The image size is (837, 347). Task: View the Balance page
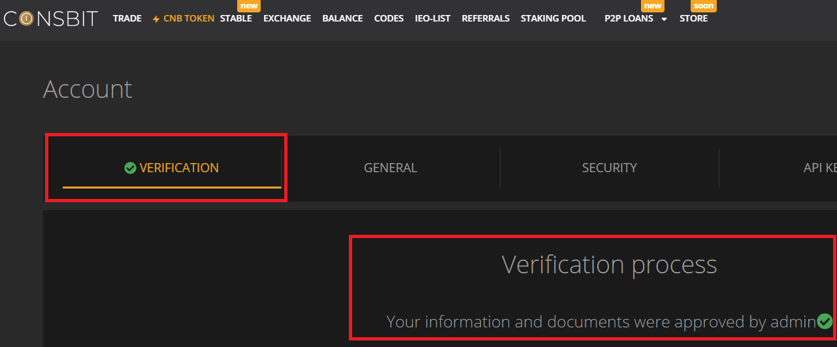(x=342, y=18)
